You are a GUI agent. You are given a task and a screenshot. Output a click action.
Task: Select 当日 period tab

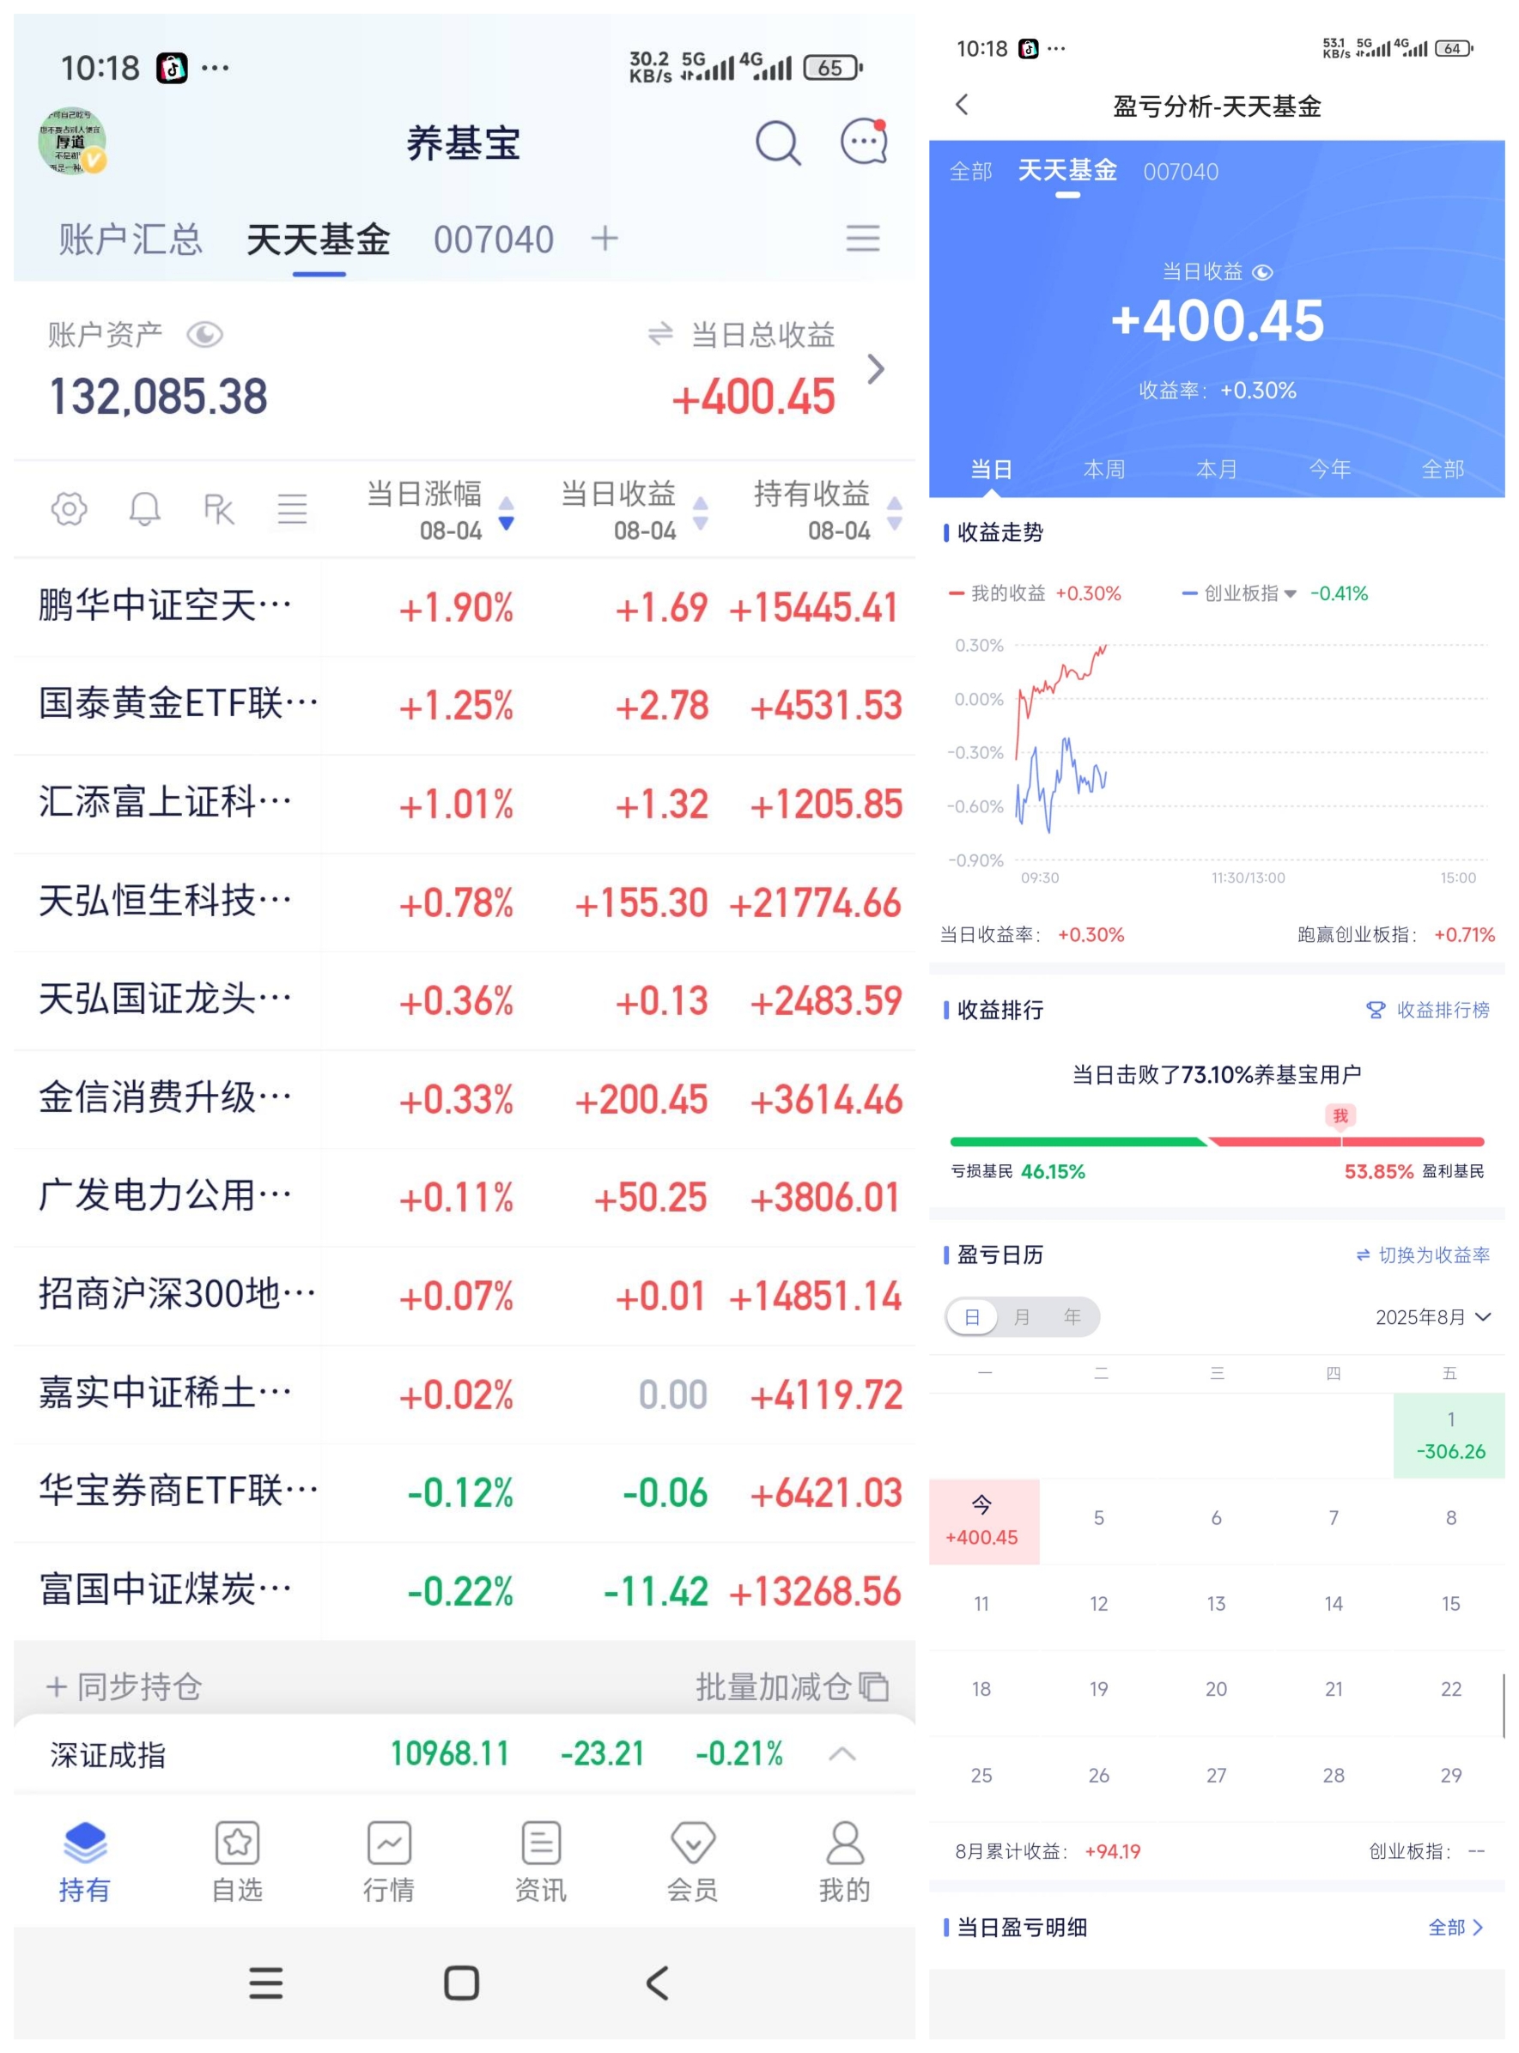pos(991,469)
